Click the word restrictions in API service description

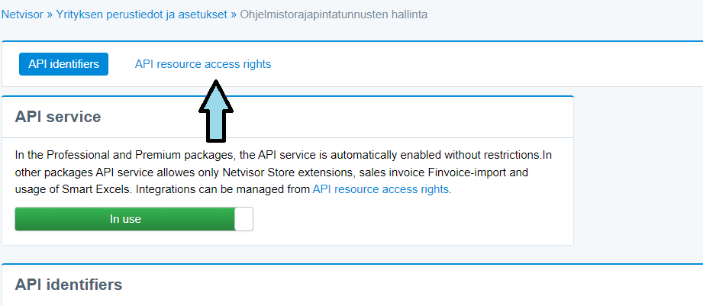pos(510,155)
